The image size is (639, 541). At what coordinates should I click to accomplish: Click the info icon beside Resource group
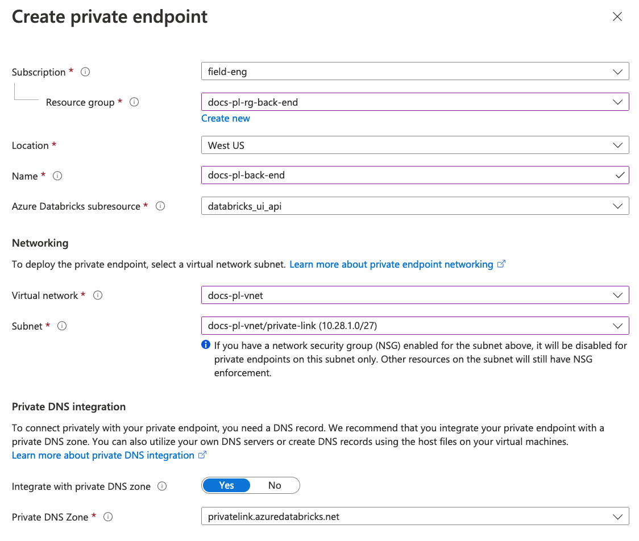[x=134, y=102]
